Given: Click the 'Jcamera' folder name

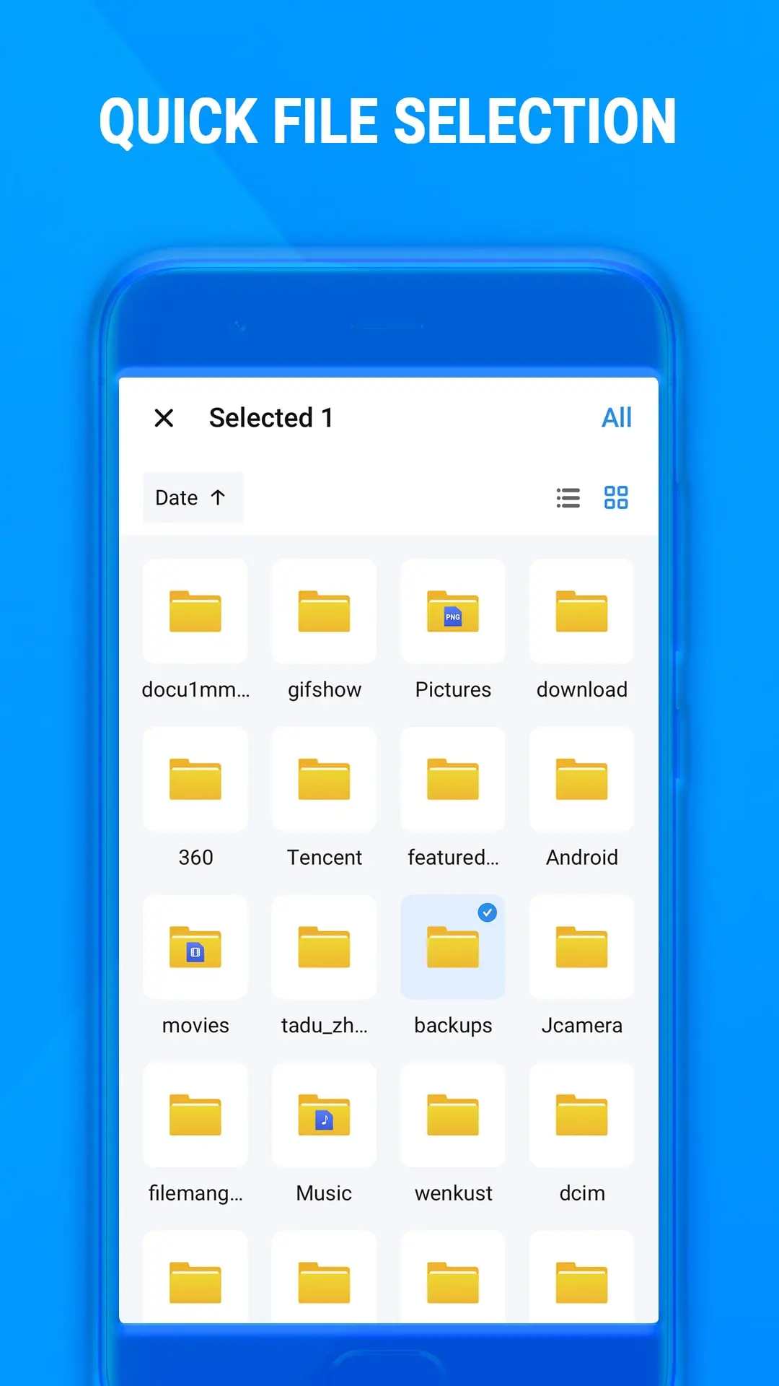Looking at the screenshot, I should [582, 1025].
